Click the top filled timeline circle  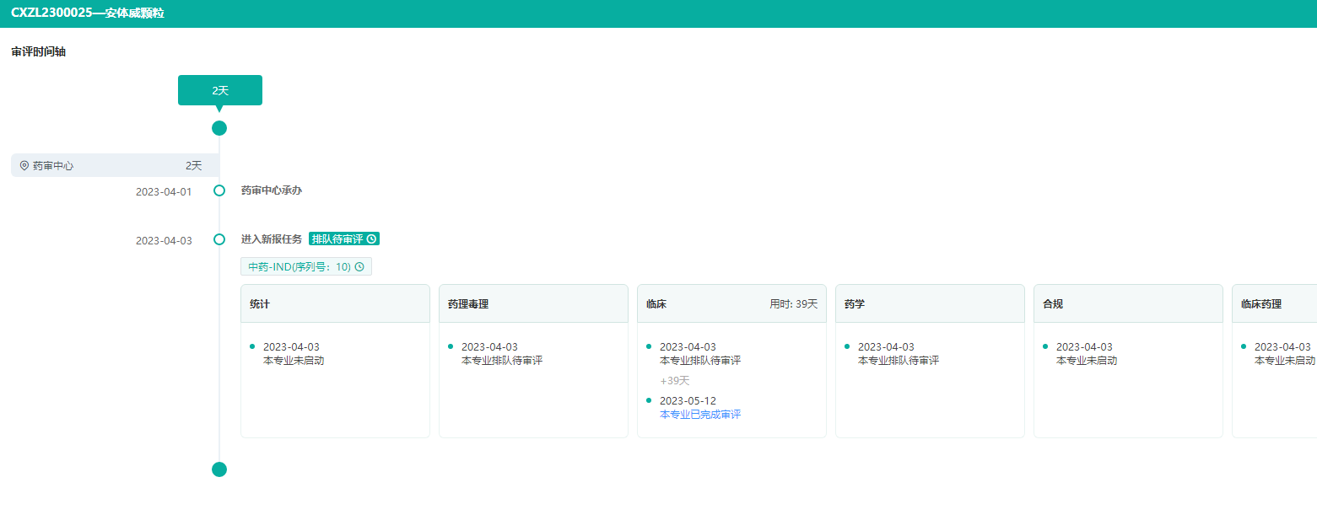(x=219, y=128)
